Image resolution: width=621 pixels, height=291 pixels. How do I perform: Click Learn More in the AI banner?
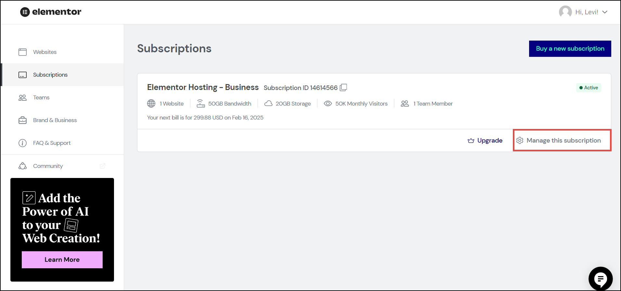pos(62,259)
